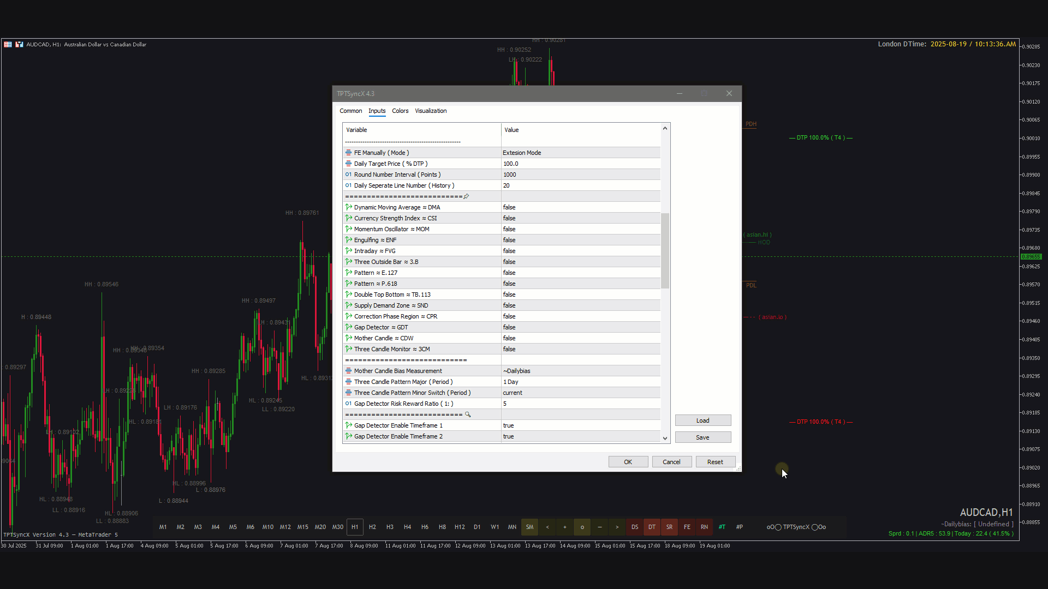Click the arrow icon of Supply Demand Zone row
This screenshot has width=1048, height=589.
click(348, 305)
